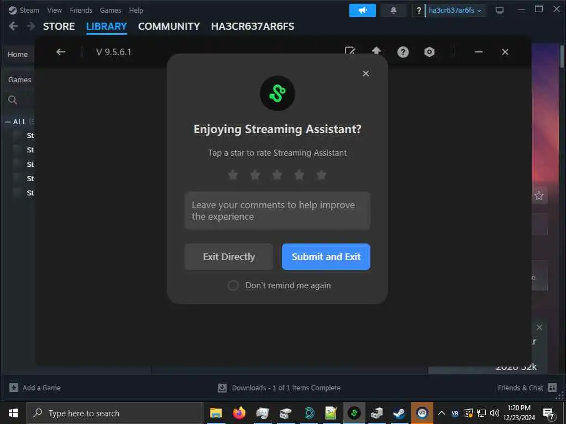The width and height of the screenshot is (566, 424).
Task: Open the Games menu in Steam
Action: [x=111, y=10]
